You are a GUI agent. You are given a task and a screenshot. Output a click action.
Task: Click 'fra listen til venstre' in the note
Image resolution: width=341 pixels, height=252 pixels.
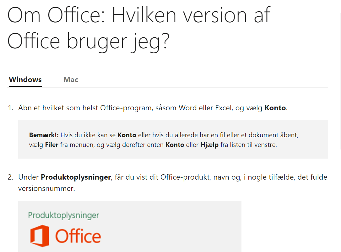tap(248, 145)
